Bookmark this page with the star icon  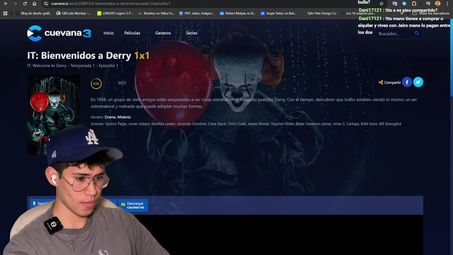coord(382,4)
